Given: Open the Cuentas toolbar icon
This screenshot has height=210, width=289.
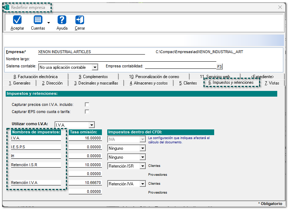Looking at the screenshot, I should (38, 20).
